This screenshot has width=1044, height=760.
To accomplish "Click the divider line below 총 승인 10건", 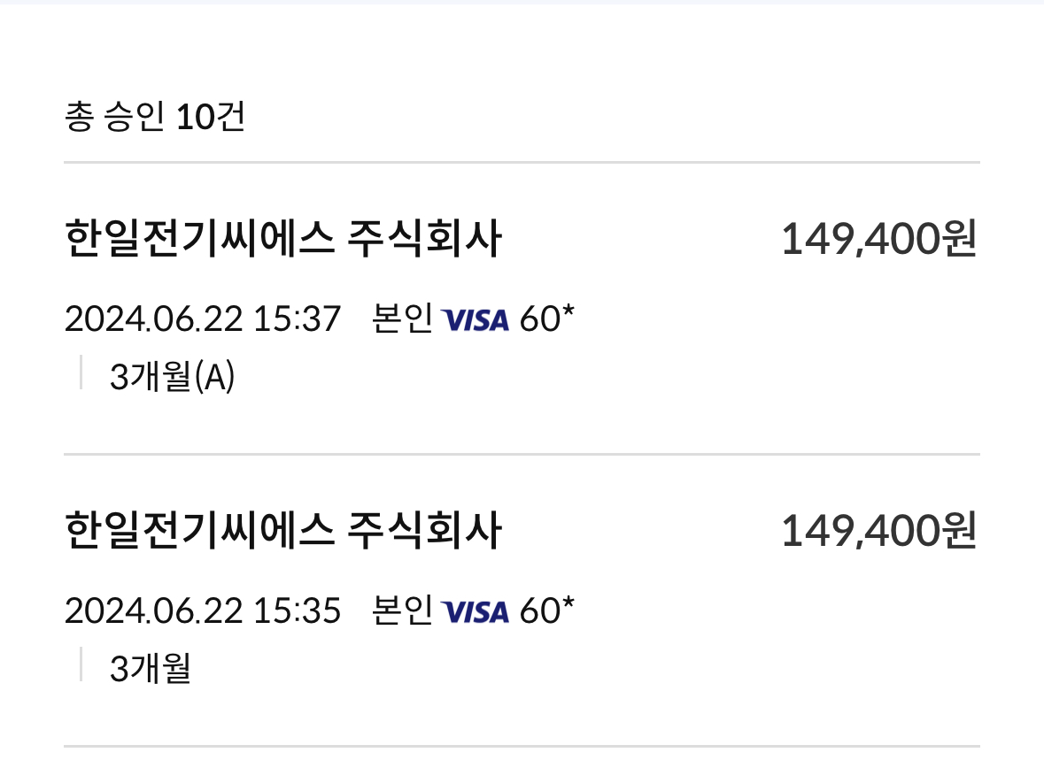I will (x=522, y=162).
